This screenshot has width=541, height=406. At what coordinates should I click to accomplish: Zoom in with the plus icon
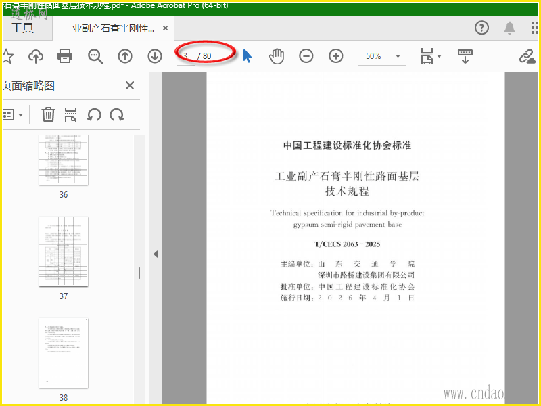coord(335,56)
